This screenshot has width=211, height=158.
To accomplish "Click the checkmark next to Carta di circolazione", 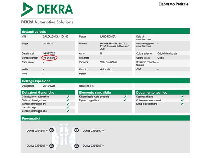I will pos(182,104).
